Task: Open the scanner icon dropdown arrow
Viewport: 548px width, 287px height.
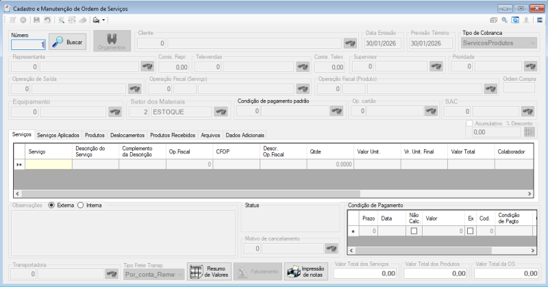Action: [103, 20]
